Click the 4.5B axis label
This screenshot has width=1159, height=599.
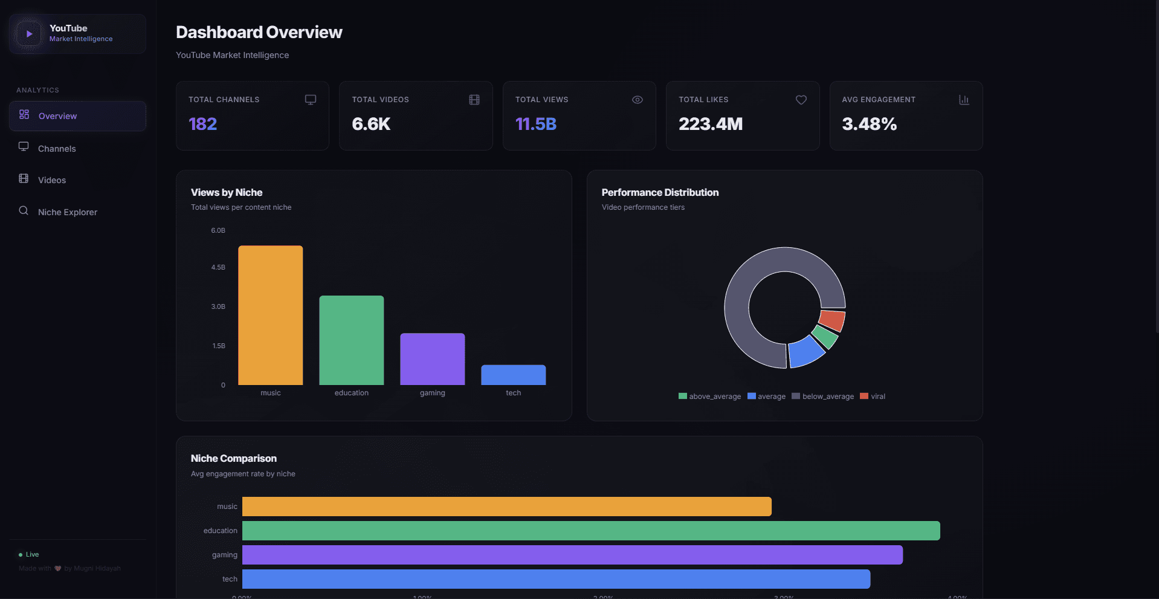click(x=218, y=267)
